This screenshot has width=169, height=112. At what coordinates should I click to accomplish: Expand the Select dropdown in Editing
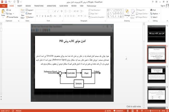[154, 17]
